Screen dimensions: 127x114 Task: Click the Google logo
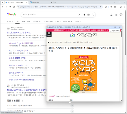point(12,14)
